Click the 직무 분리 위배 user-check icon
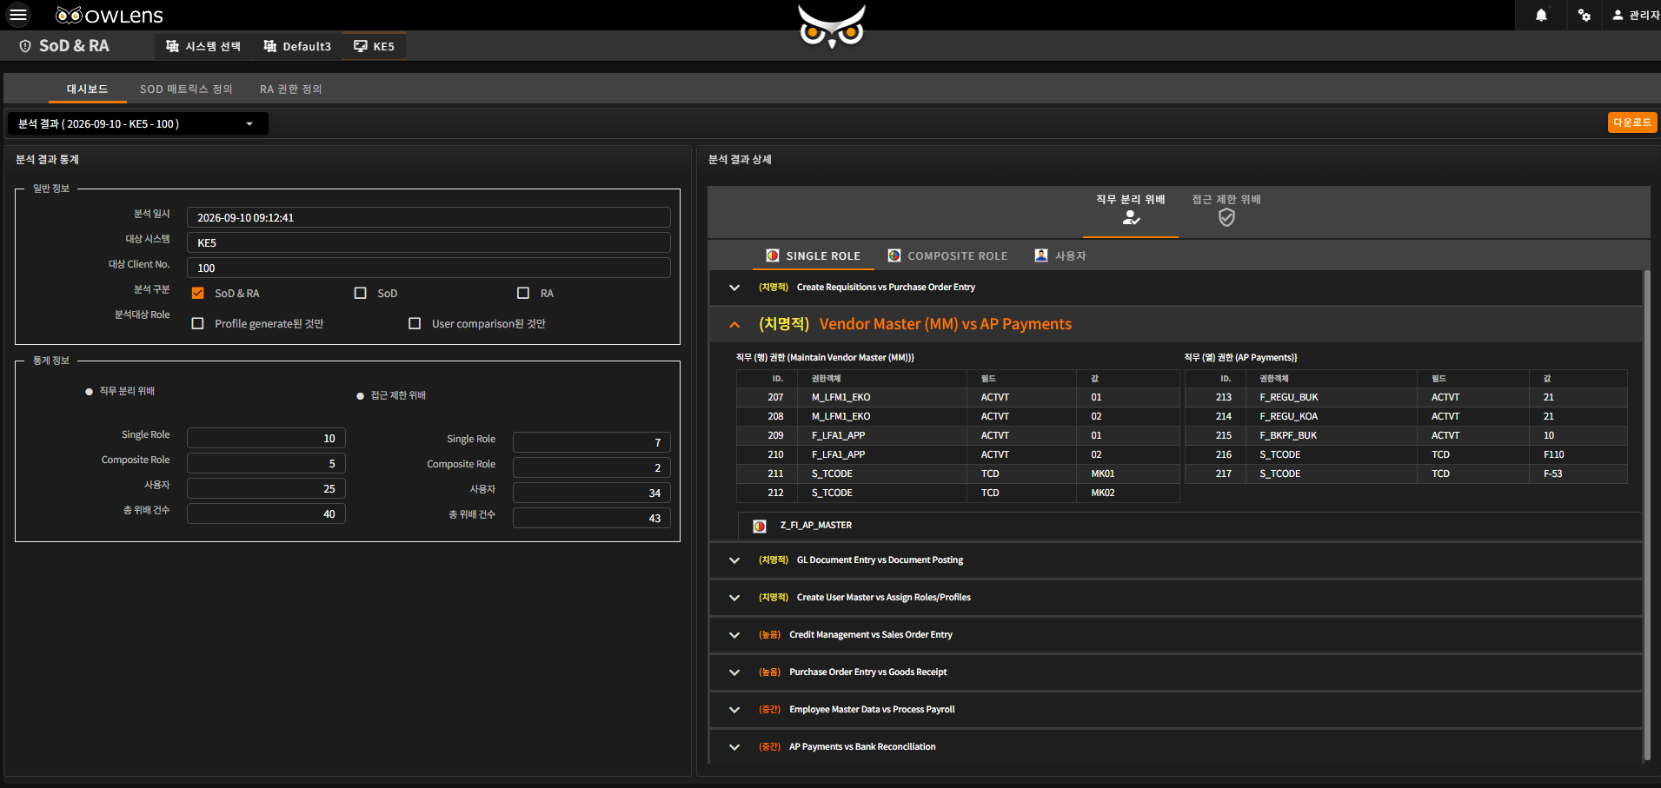Image resolution: width=1661 pixels, height=788 pixels. (1131, 218)
